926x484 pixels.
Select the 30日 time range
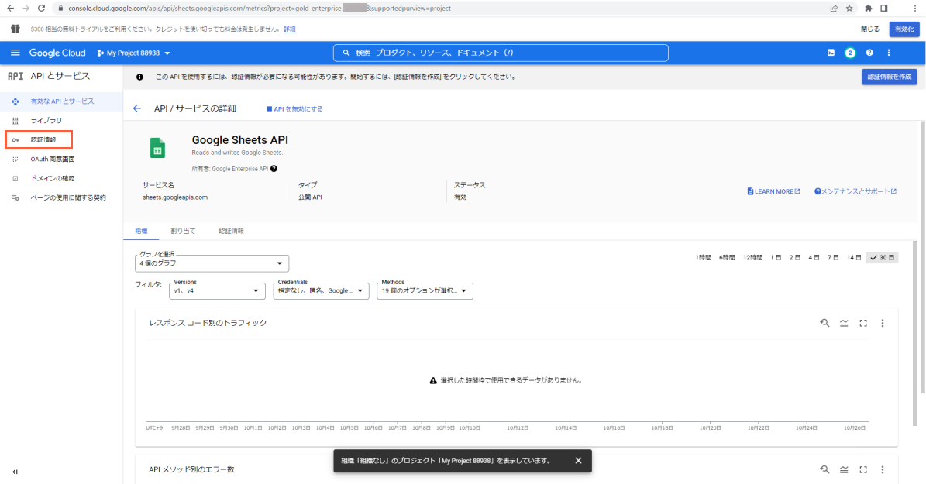click(x=882, y=257)
